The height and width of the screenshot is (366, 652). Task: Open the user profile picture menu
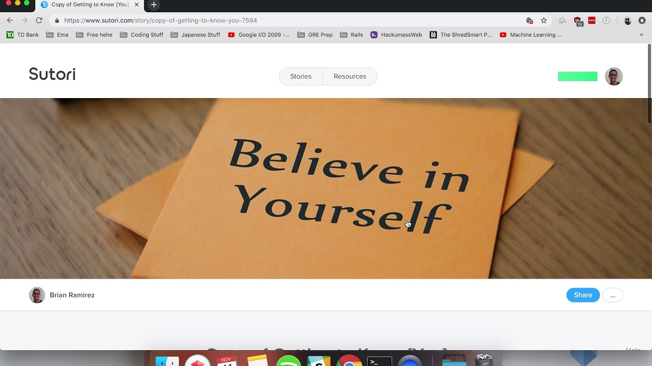tap(613, 76)
